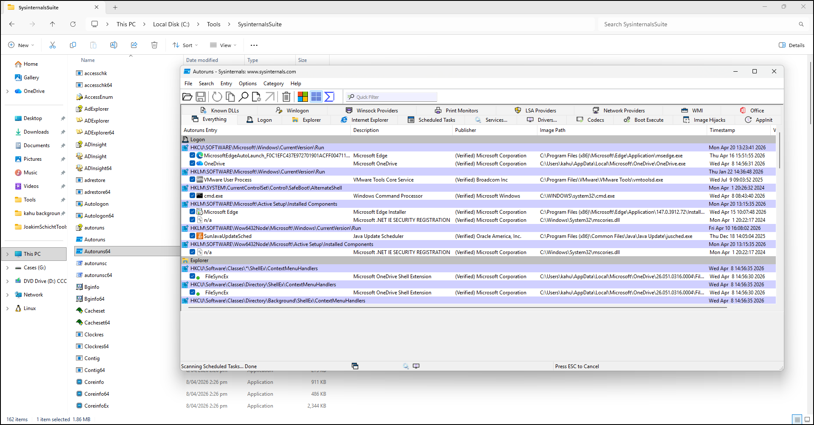Click the Refresh scan icon in Autoruns toolbar

point(217,97)
